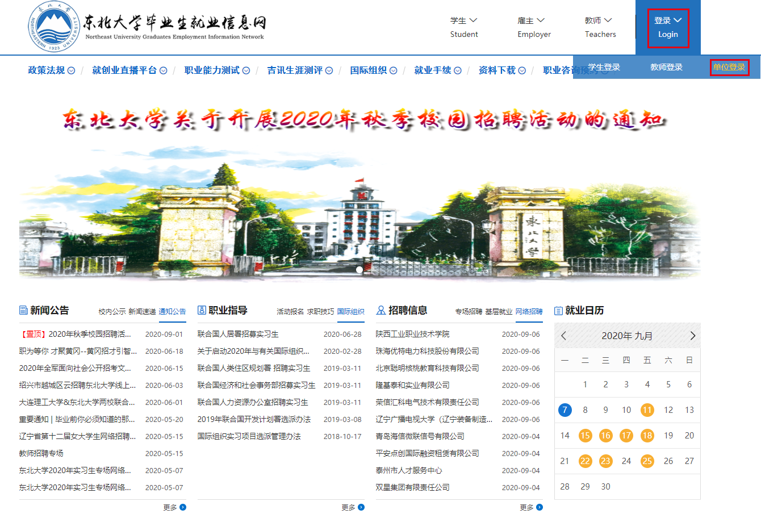The width and height of the screenshot is (761, 514).
Task: Expand the 吉讯生涯测评 menu arrow
Action: pos(329,70)
